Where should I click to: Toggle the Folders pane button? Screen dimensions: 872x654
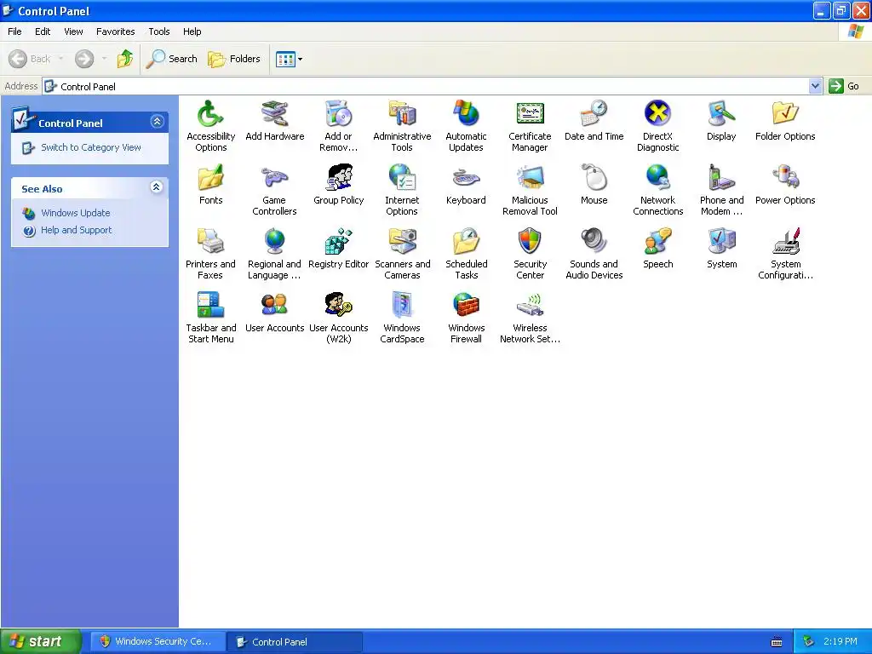point(234,59)
